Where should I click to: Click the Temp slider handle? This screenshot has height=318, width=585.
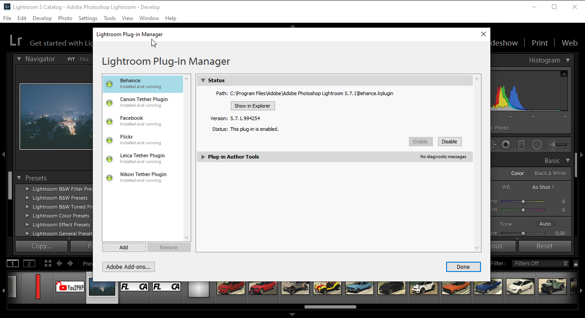click(x=523, y=201)
